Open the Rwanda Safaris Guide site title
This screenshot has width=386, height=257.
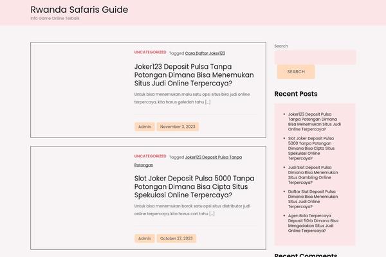(79, 10)
